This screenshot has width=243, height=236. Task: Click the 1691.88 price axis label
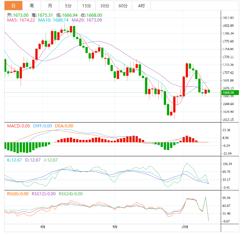pos(228,80)
